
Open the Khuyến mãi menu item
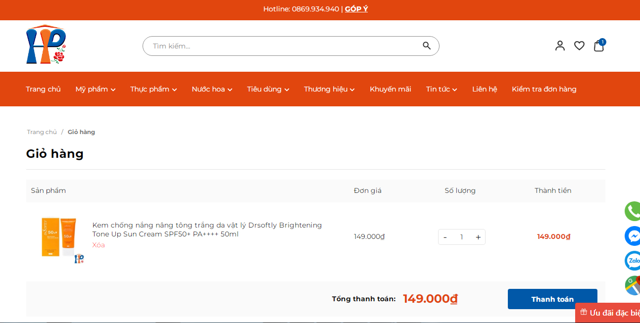coord(391,89)
